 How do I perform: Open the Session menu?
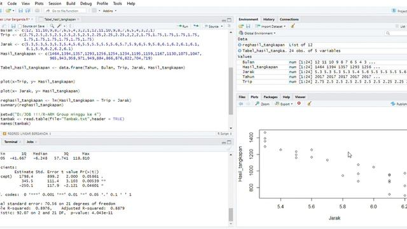[x=55, y=4]
